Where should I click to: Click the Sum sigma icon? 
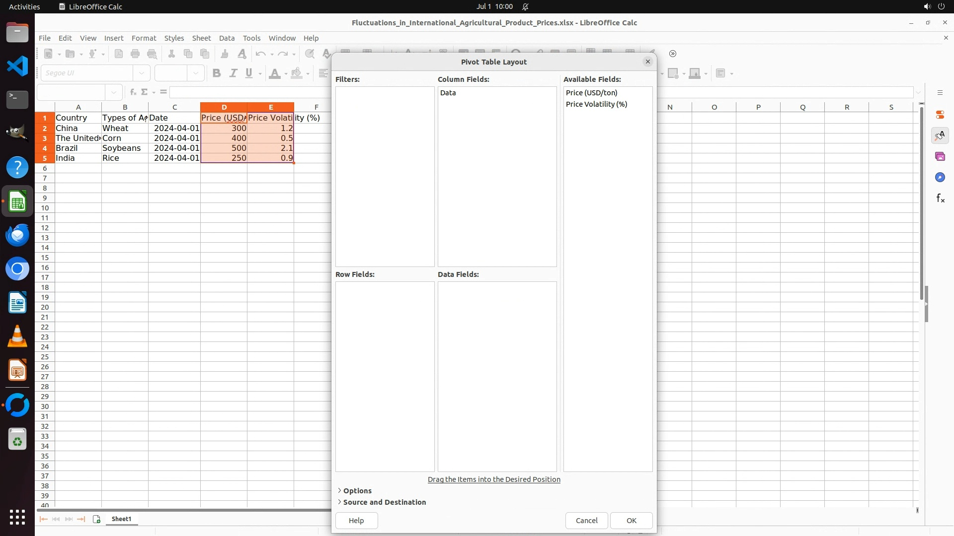(145, 92)
